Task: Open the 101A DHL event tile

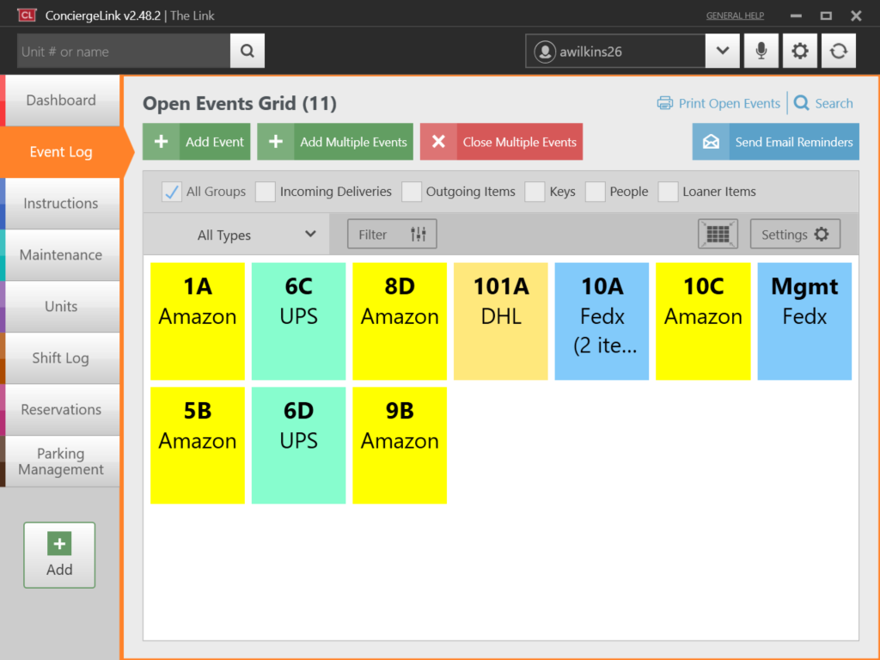Action: coord(501,321)
